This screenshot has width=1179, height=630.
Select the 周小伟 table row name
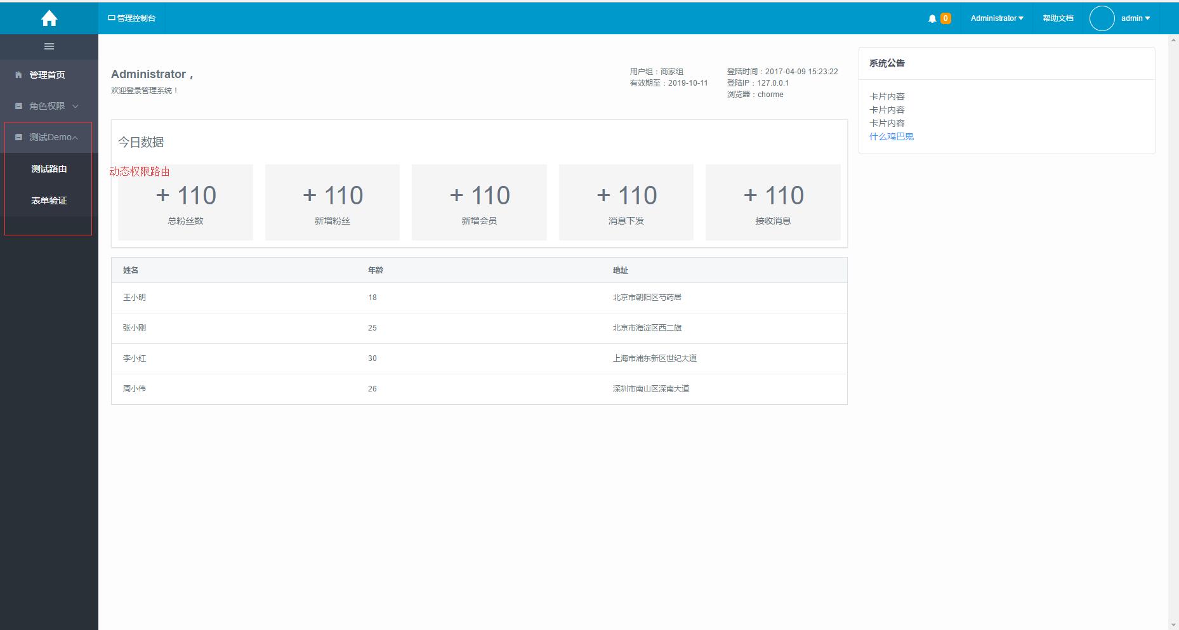click(135, 389)
